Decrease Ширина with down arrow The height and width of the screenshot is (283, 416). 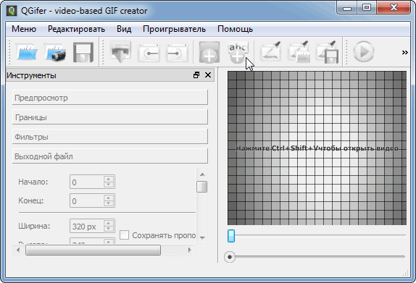coord(108,229)
